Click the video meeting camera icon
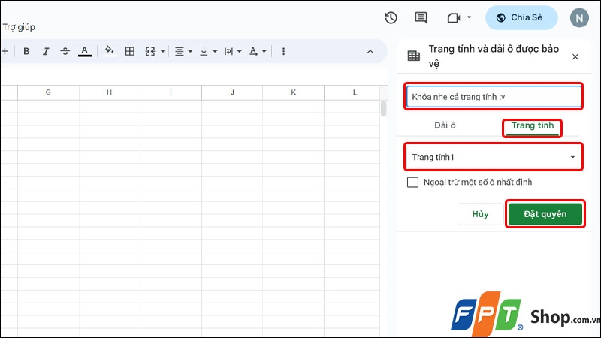The height and width of the screenshot is (338, 601). pyautogui.click(x=454, y=17)
